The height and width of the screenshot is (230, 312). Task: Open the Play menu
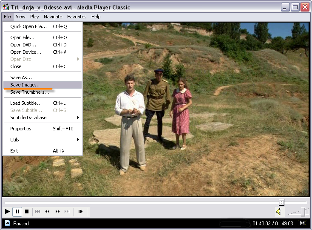tap(34, 17)
